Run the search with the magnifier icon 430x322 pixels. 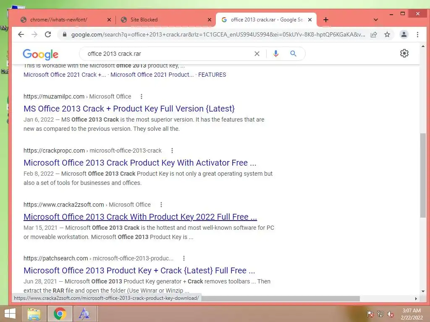(293, 54)
